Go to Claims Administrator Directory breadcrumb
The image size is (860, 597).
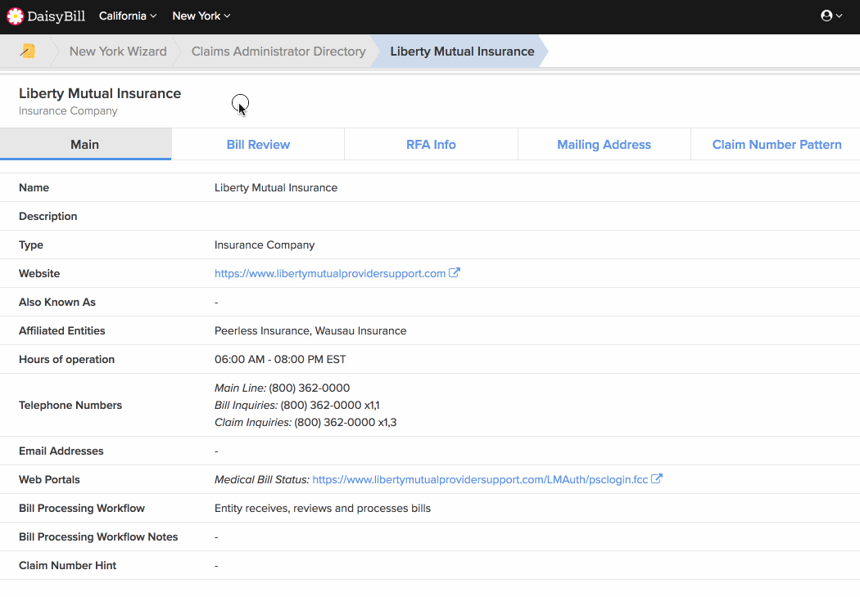[278, 51]
